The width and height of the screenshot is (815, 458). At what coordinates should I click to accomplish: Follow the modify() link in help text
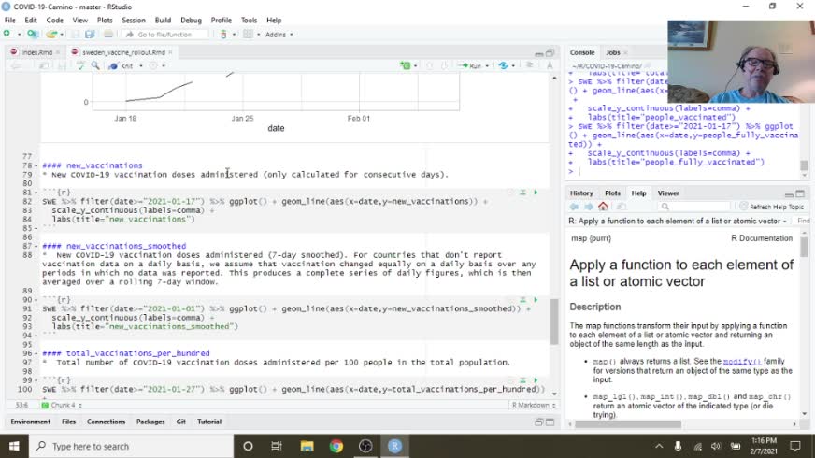coord(741,361)
